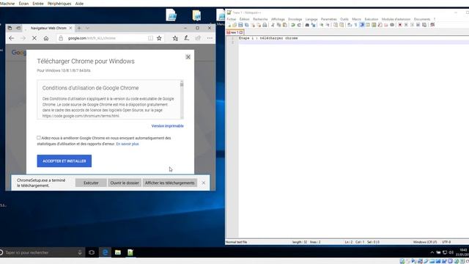Open the Exécution menu in Notepad++
Image resolution: width=469 pixels, height=264 pixels.
[x=372, y=19]
